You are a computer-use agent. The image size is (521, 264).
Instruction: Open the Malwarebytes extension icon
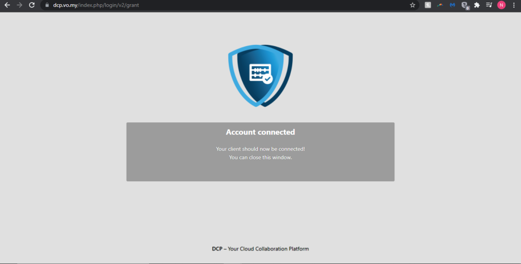(452, 5)
